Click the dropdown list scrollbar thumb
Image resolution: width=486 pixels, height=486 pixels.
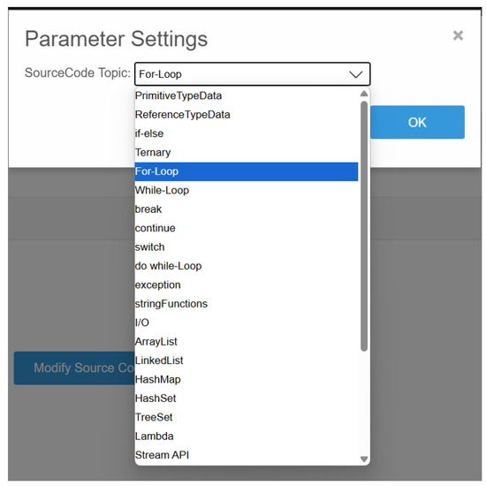tap(364, 226)
